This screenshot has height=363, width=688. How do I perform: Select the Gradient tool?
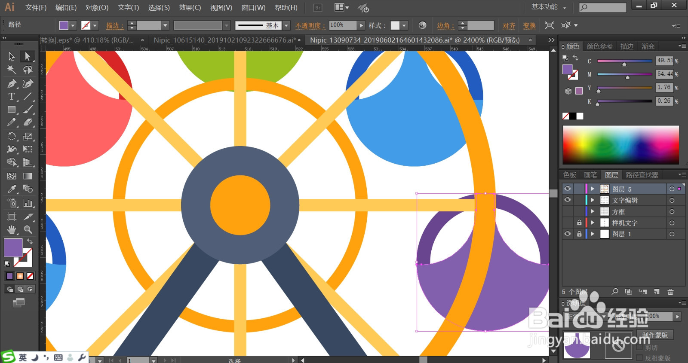tap(28, 176)
